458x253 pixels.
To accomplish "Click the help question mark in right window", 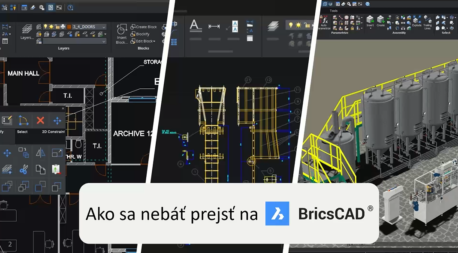I will click(x=368, y=4).
